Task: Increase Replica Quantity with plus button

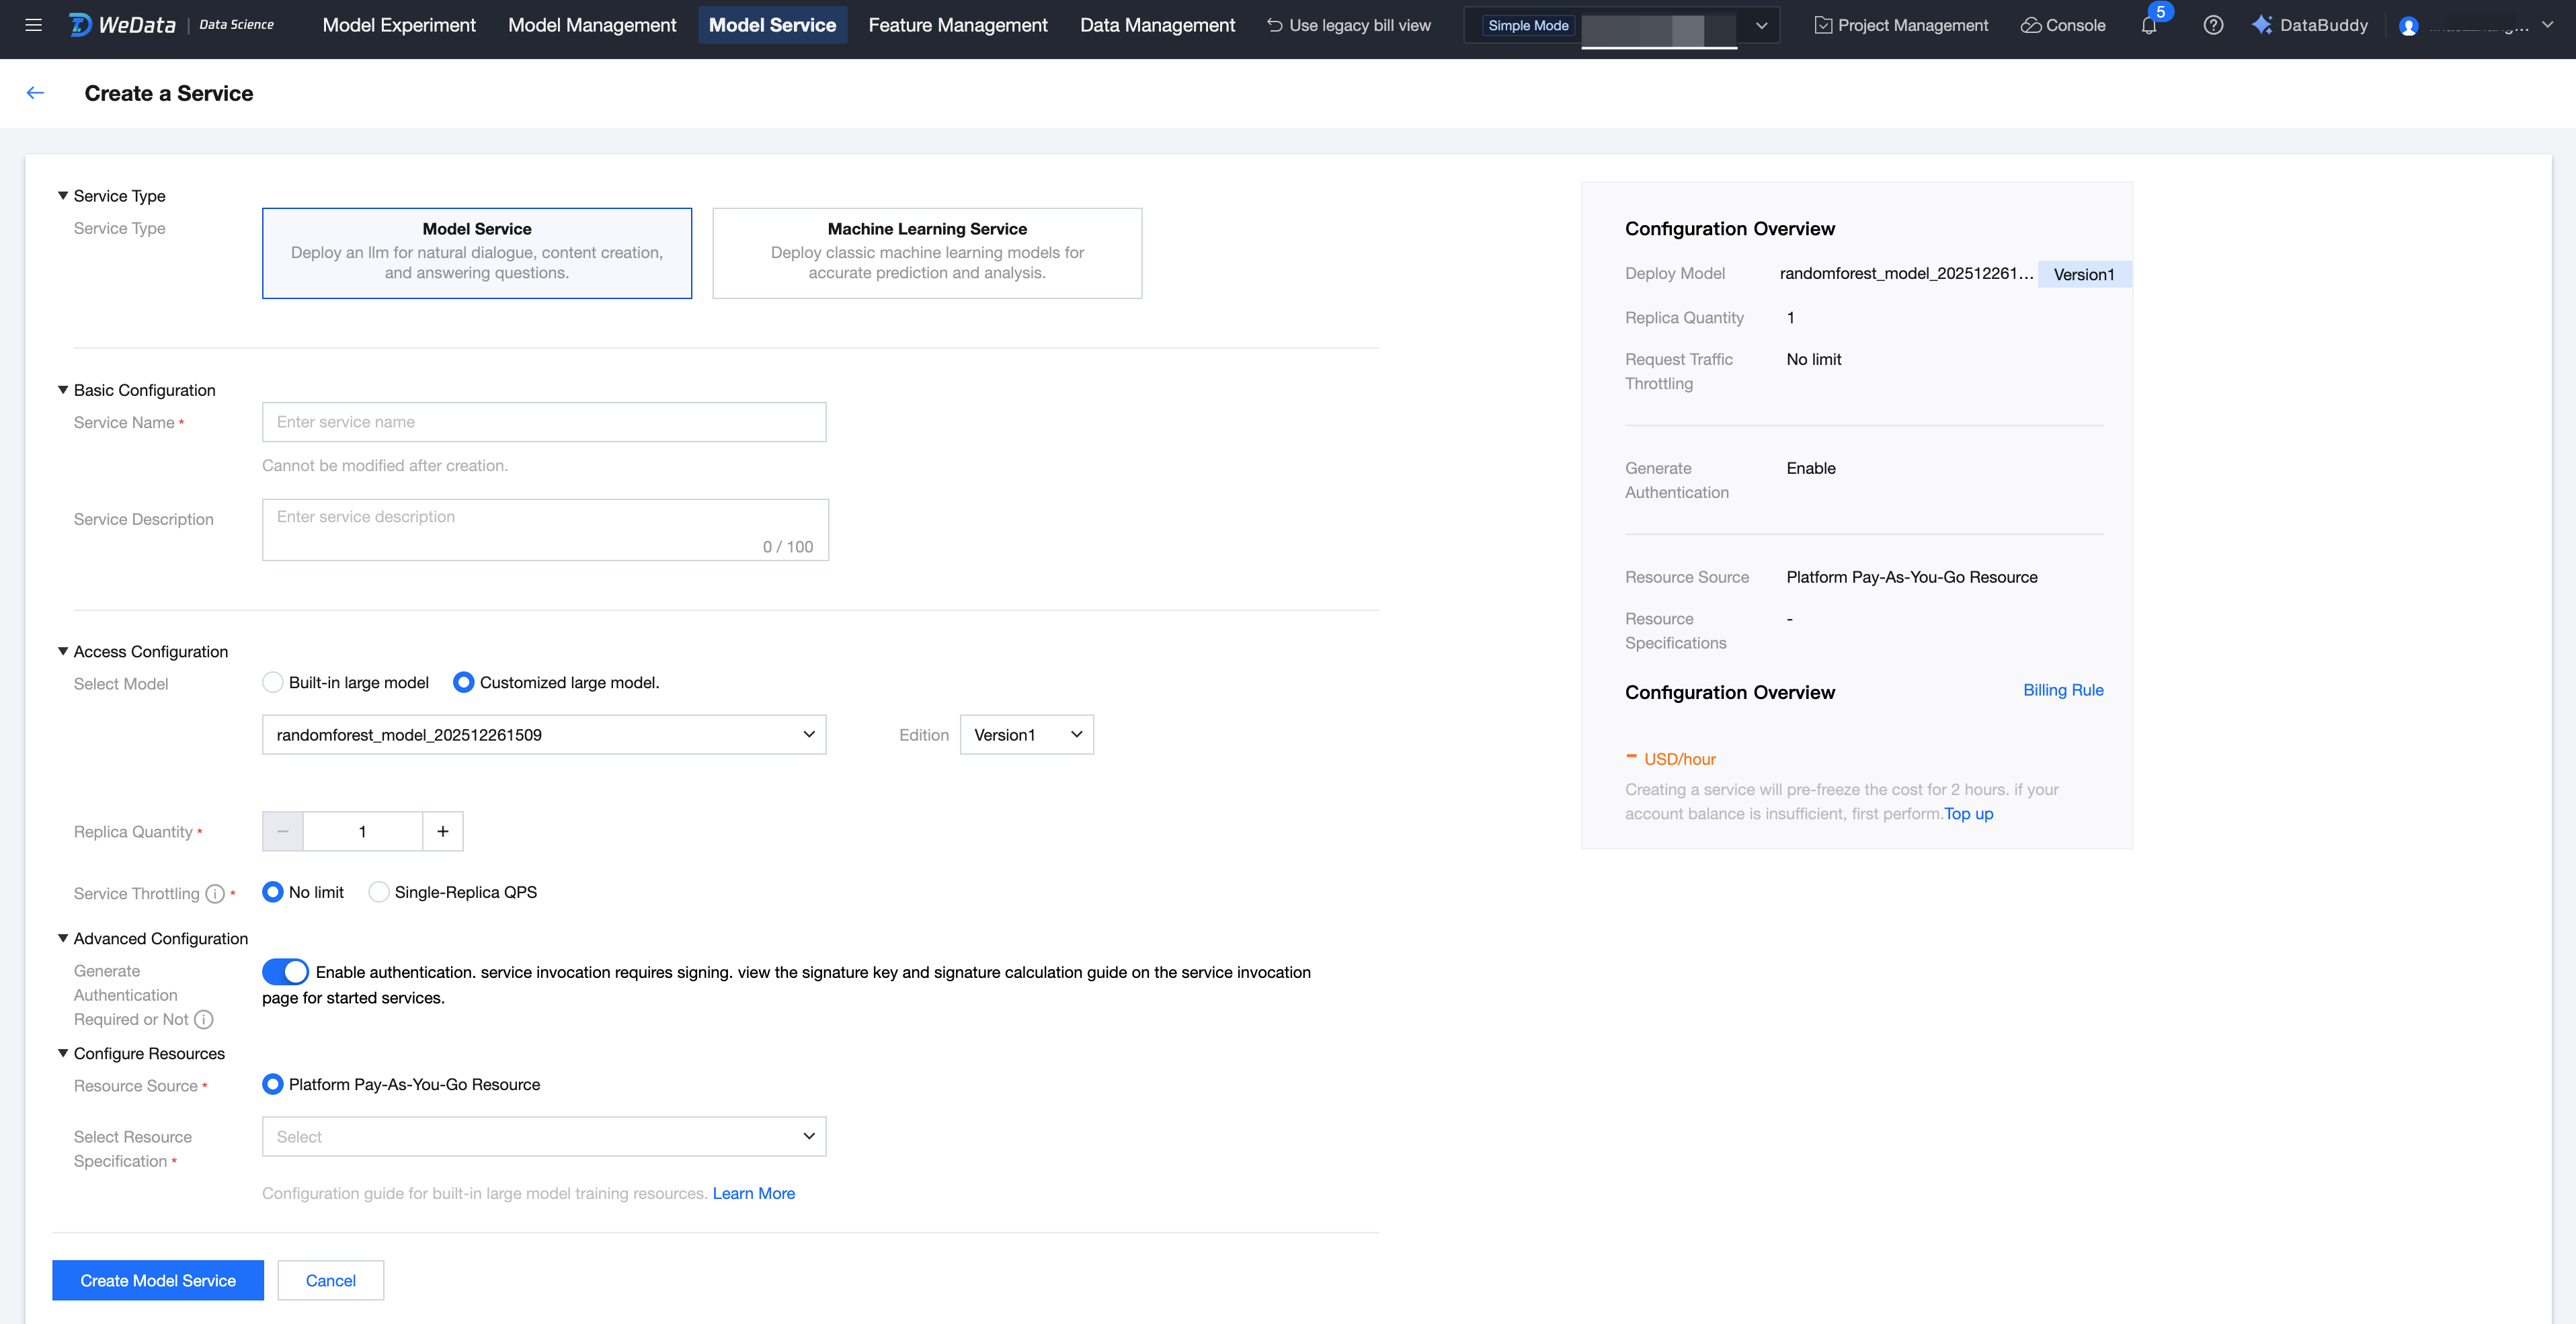Action: [x=443, y=832]
